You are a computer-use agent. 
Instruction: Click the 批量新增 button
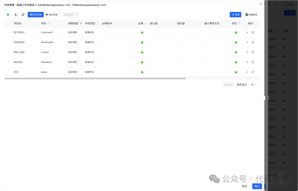click(x=251, y=15)
